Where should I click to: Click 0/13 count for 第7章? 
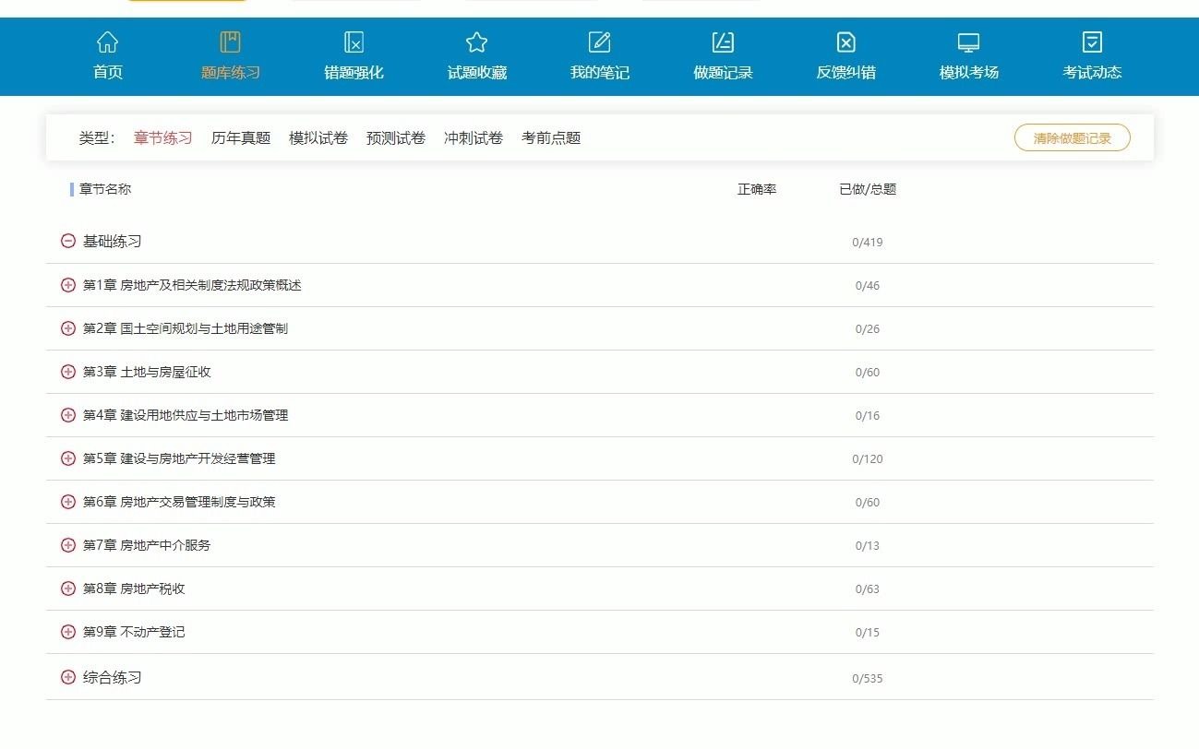[868, 546]
